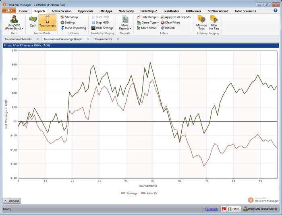Close the Tournaments tab
Image resolution: width=282 pixels, height=215 pixels.
coord(118,39)
